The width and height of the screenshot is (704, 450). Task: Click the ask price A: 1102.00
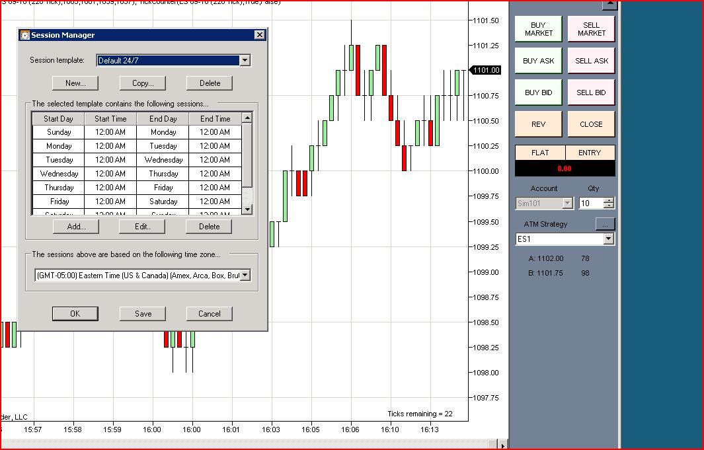tap(546, 258)
